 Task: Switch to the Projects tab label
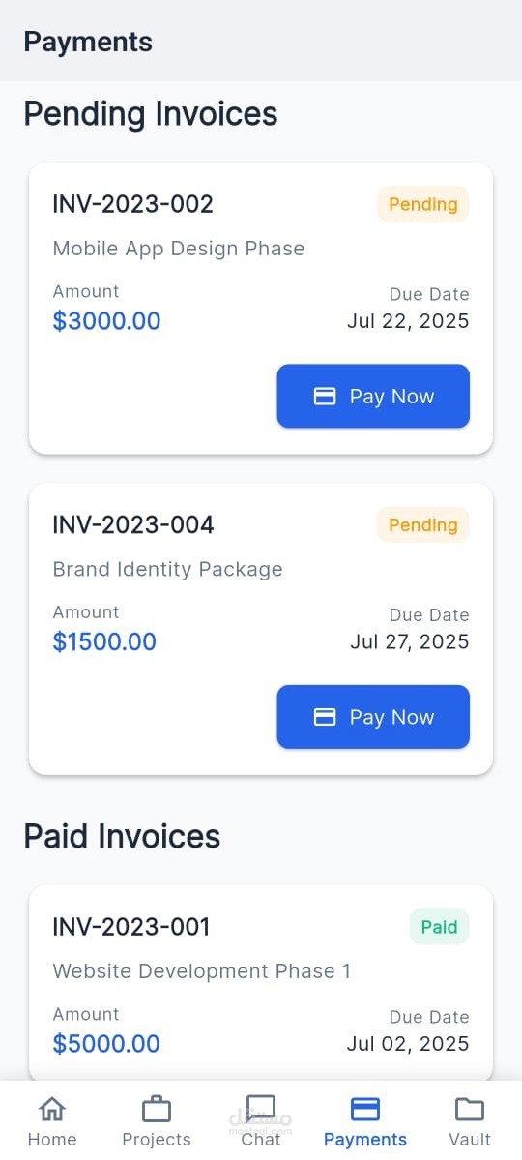[156, 1139]
